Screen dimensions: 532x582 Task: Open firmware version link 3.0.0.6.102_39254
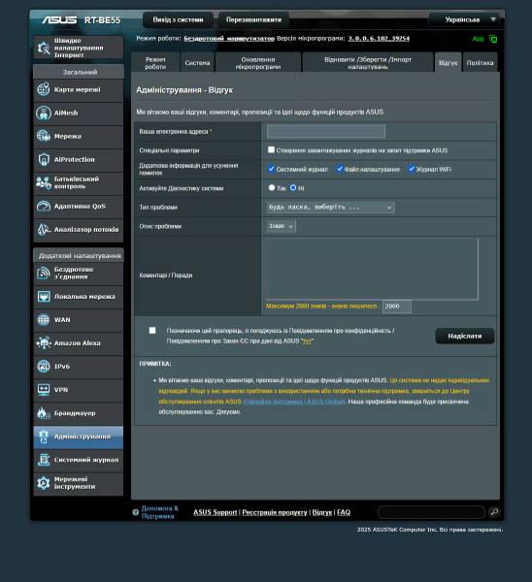click(379, 38)
